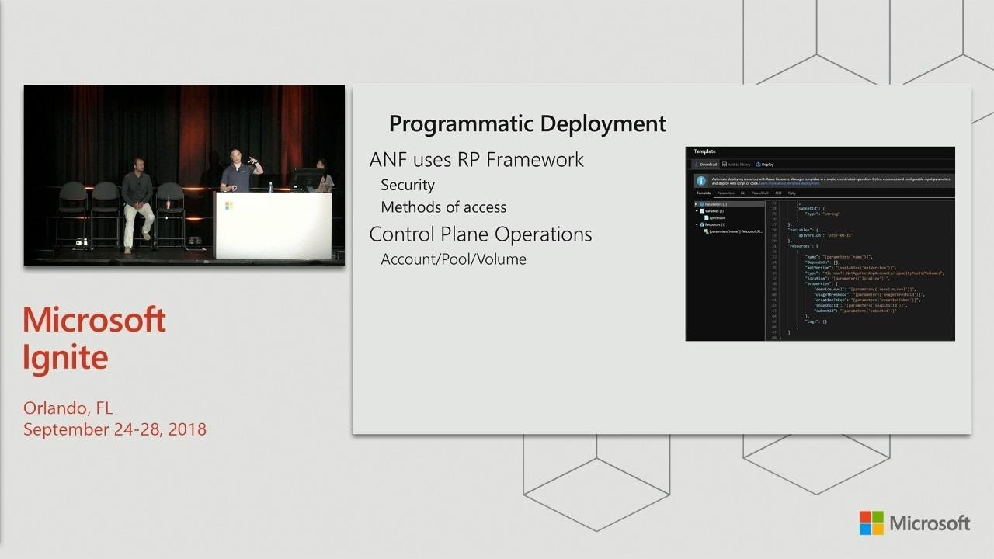
Task: Click the Microsoft logo on the stage podium
Action: click(229, 206)
